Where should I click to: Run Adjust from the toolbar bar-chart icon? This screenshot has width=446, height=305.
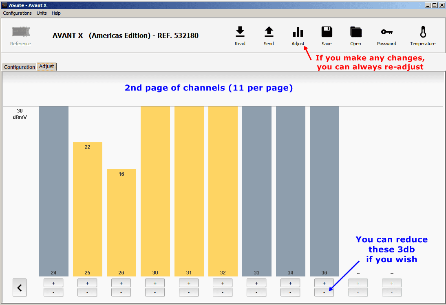298,32
